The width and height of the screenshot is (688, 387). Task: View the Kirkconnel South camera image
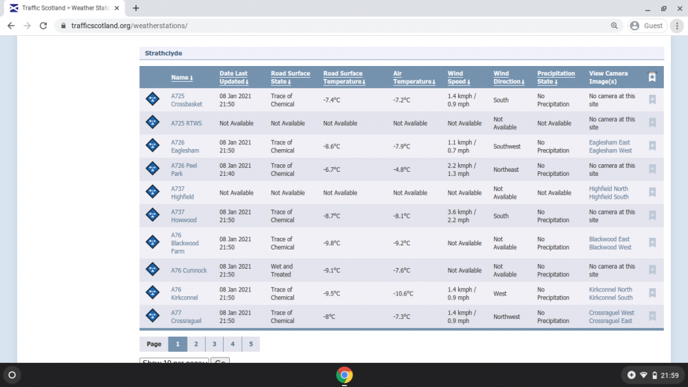pos(610,298)
